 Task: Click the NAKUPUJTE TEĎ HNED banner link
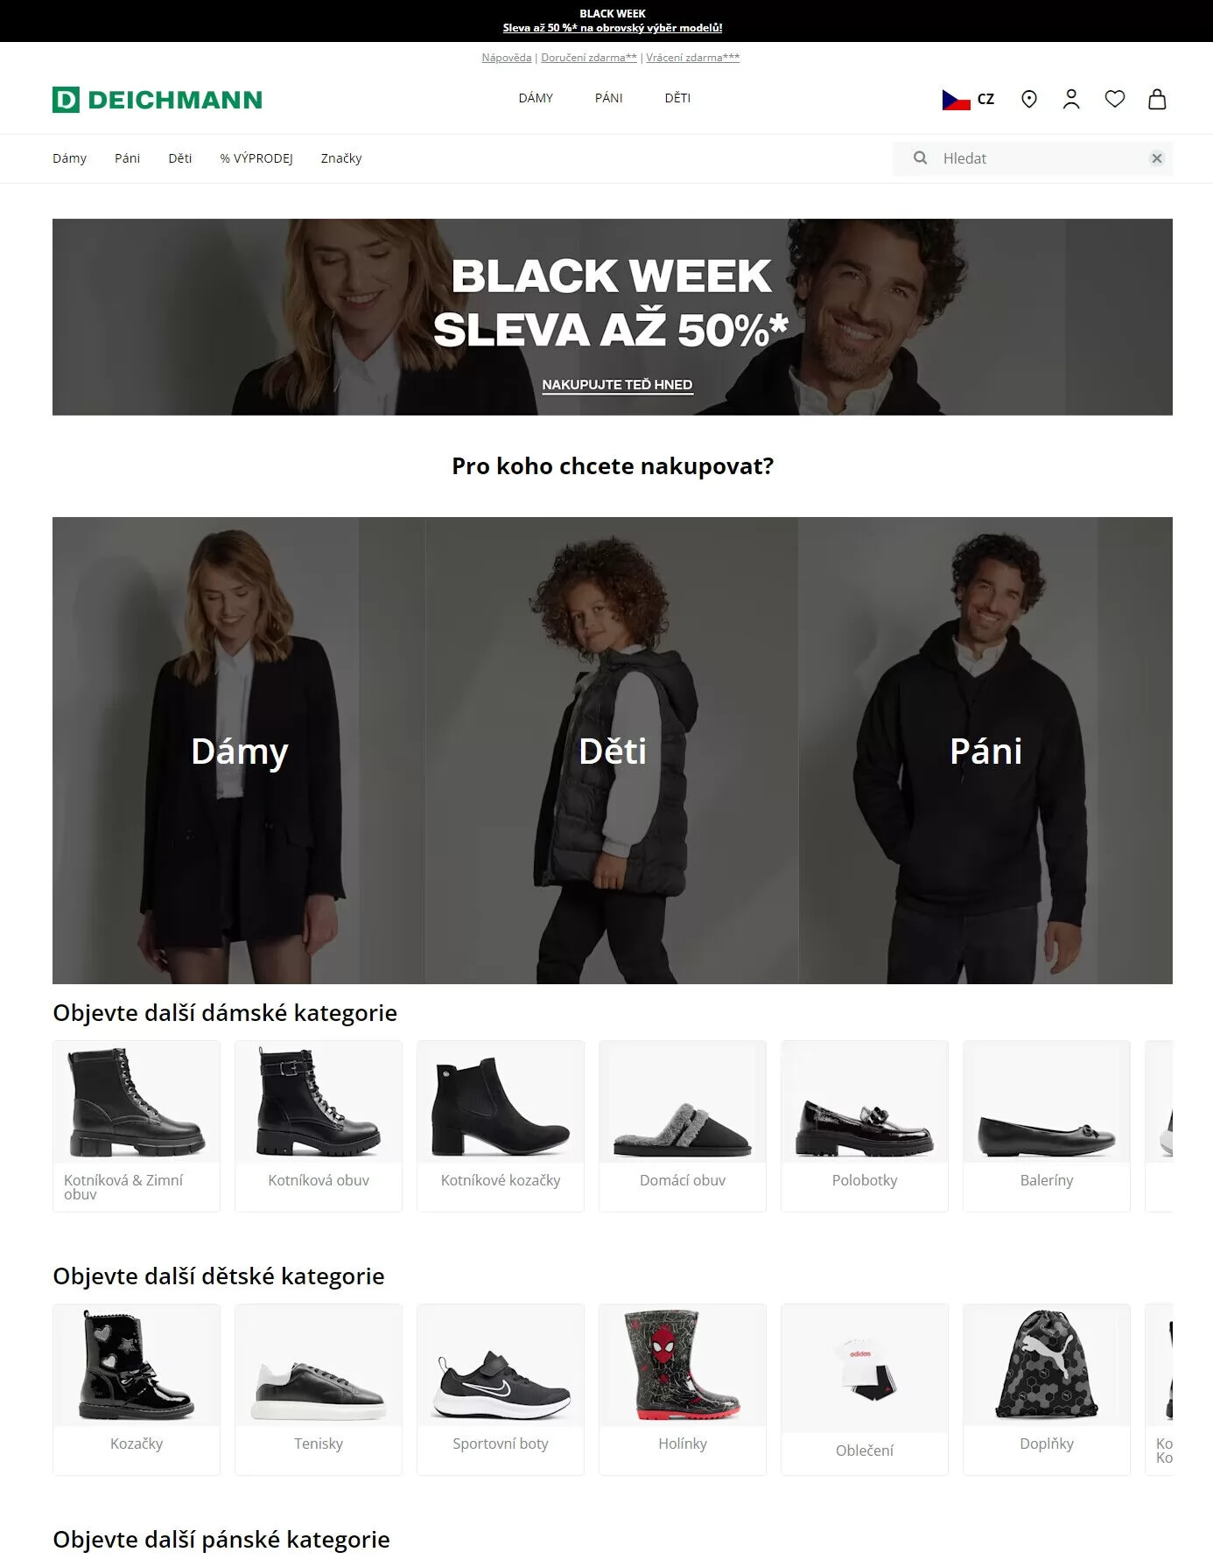[617, 385]
